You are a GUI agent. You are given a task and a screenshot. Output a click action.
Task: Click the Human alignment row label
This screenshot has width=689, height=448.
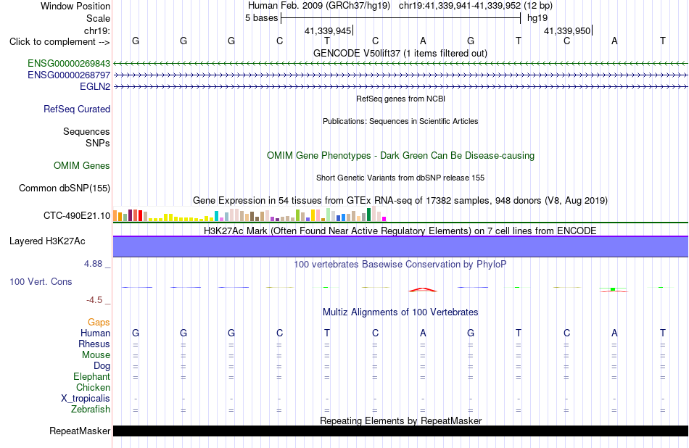point(95,333)
